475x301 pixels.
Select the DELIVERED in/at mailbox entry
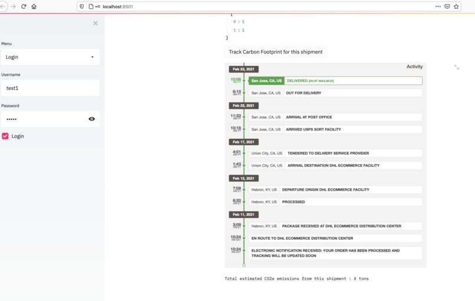click(x=335, y=81)
